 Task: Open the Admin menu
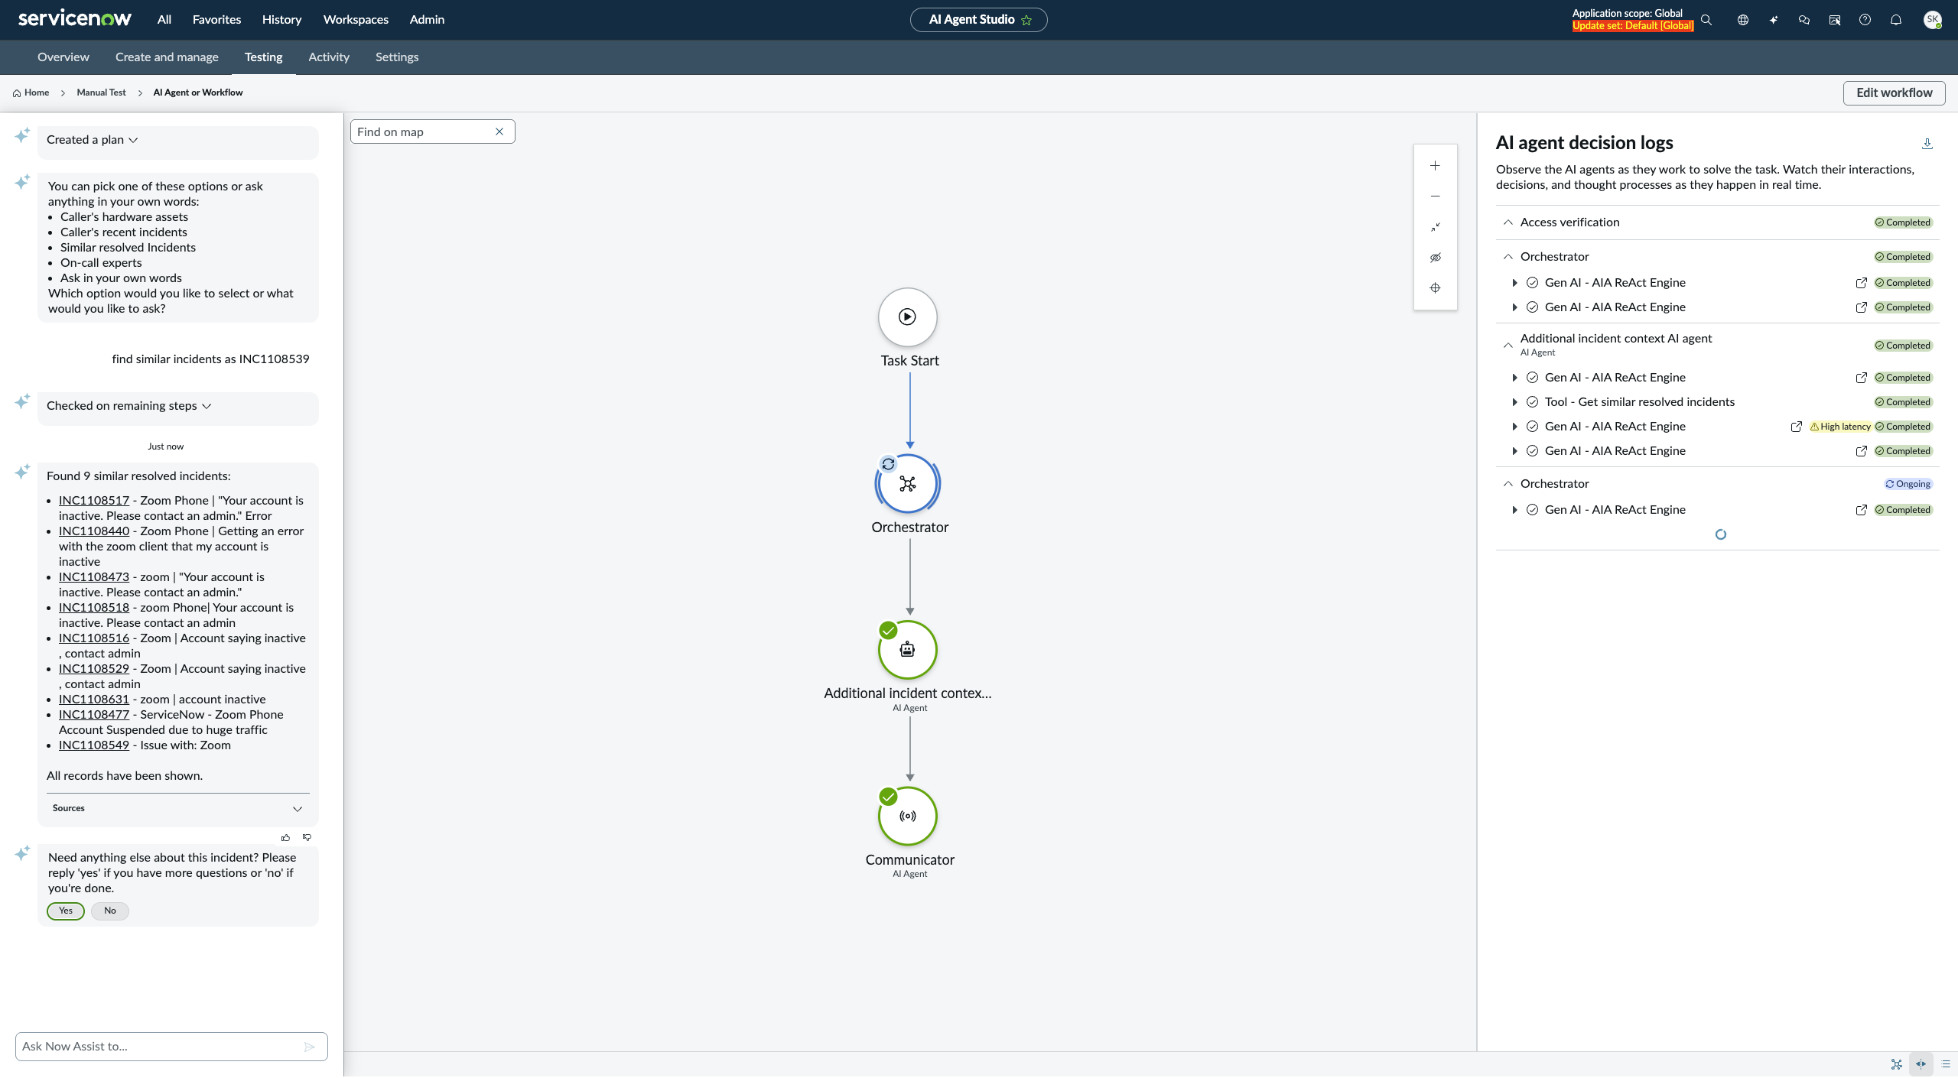click(x=427, y=20)
